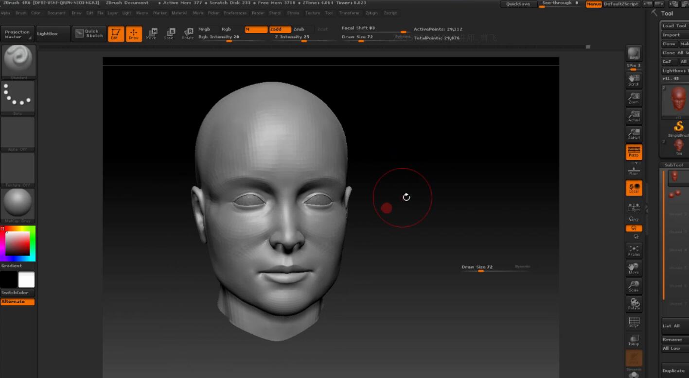
Task: Toggle Zadd sculpting mode
Action: 280,30
